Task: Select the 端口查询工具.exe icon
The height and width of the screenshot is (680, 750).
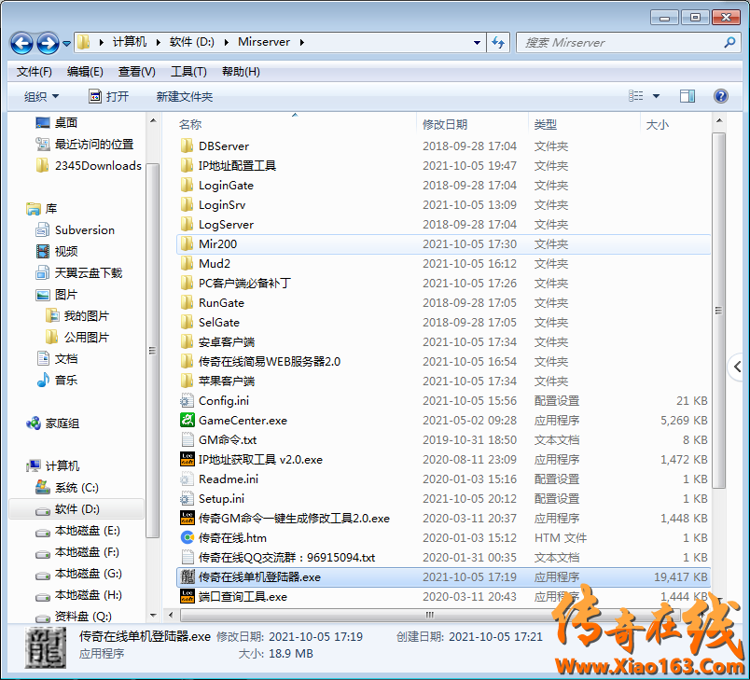Action: coord(187,596)
